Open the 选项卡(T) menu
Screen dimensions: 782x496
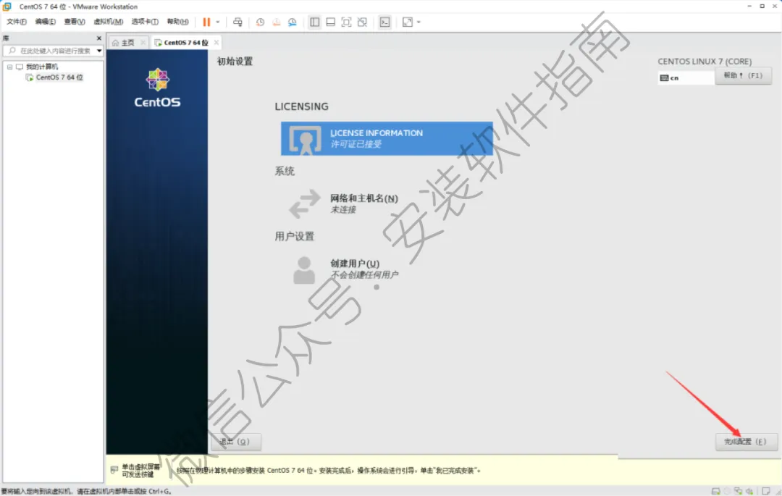coord(145,22)
